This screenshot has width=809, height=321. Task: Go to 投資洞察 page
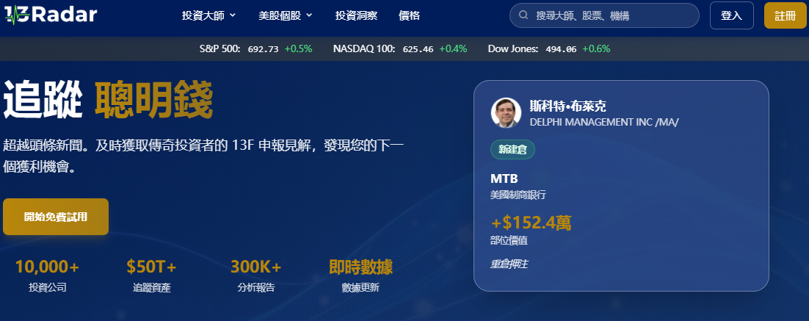click(x=356, y=15)
